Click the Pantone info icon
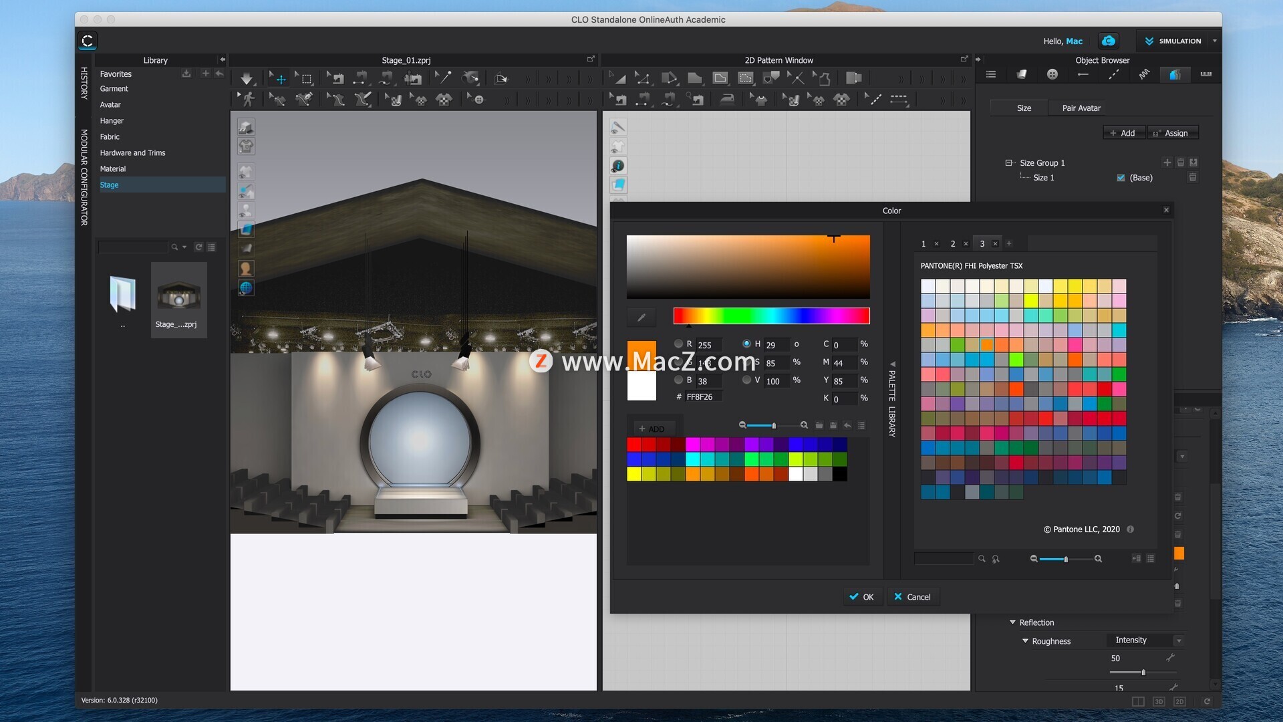Image resolution: width=1283 pixels, height=722 pixels. coord(1130,529)
